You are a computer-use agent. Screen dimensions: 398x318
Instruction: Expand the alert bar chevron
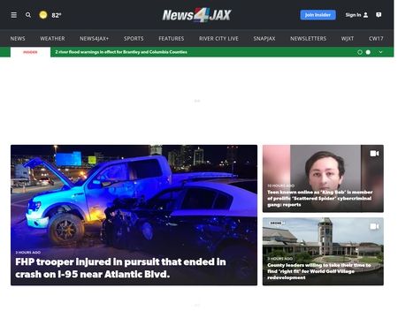(x=380, y=52)
